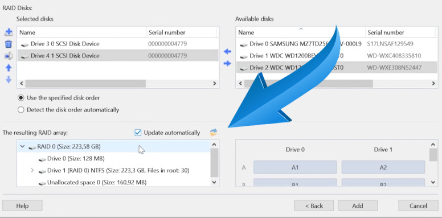Select Drive 0 (Size: 128 MB) item
442x218 pixels.
tap(76, 159)
